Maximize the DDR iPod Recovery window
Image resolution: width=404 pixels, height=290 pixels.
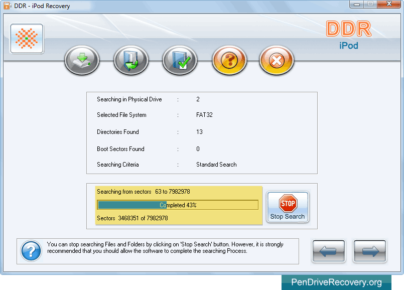tap(370, 5)
